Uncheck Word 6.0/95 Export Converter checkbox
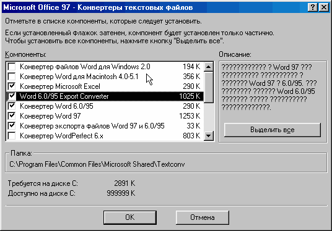The height and width of the screenshot is (231, 332). pyautogui.click(x=12, y=96)
